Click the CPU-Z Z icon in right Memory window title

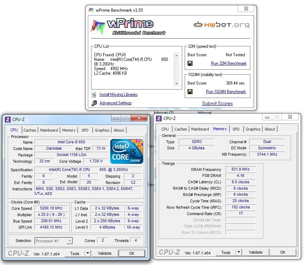(x=159, y=119)
